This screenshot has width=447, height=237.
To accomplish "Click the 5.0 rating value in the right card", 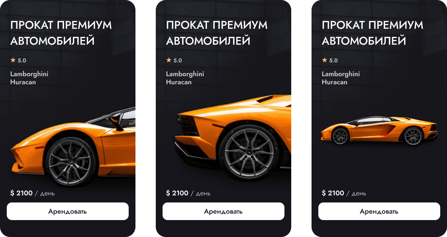I will [334, 61].
